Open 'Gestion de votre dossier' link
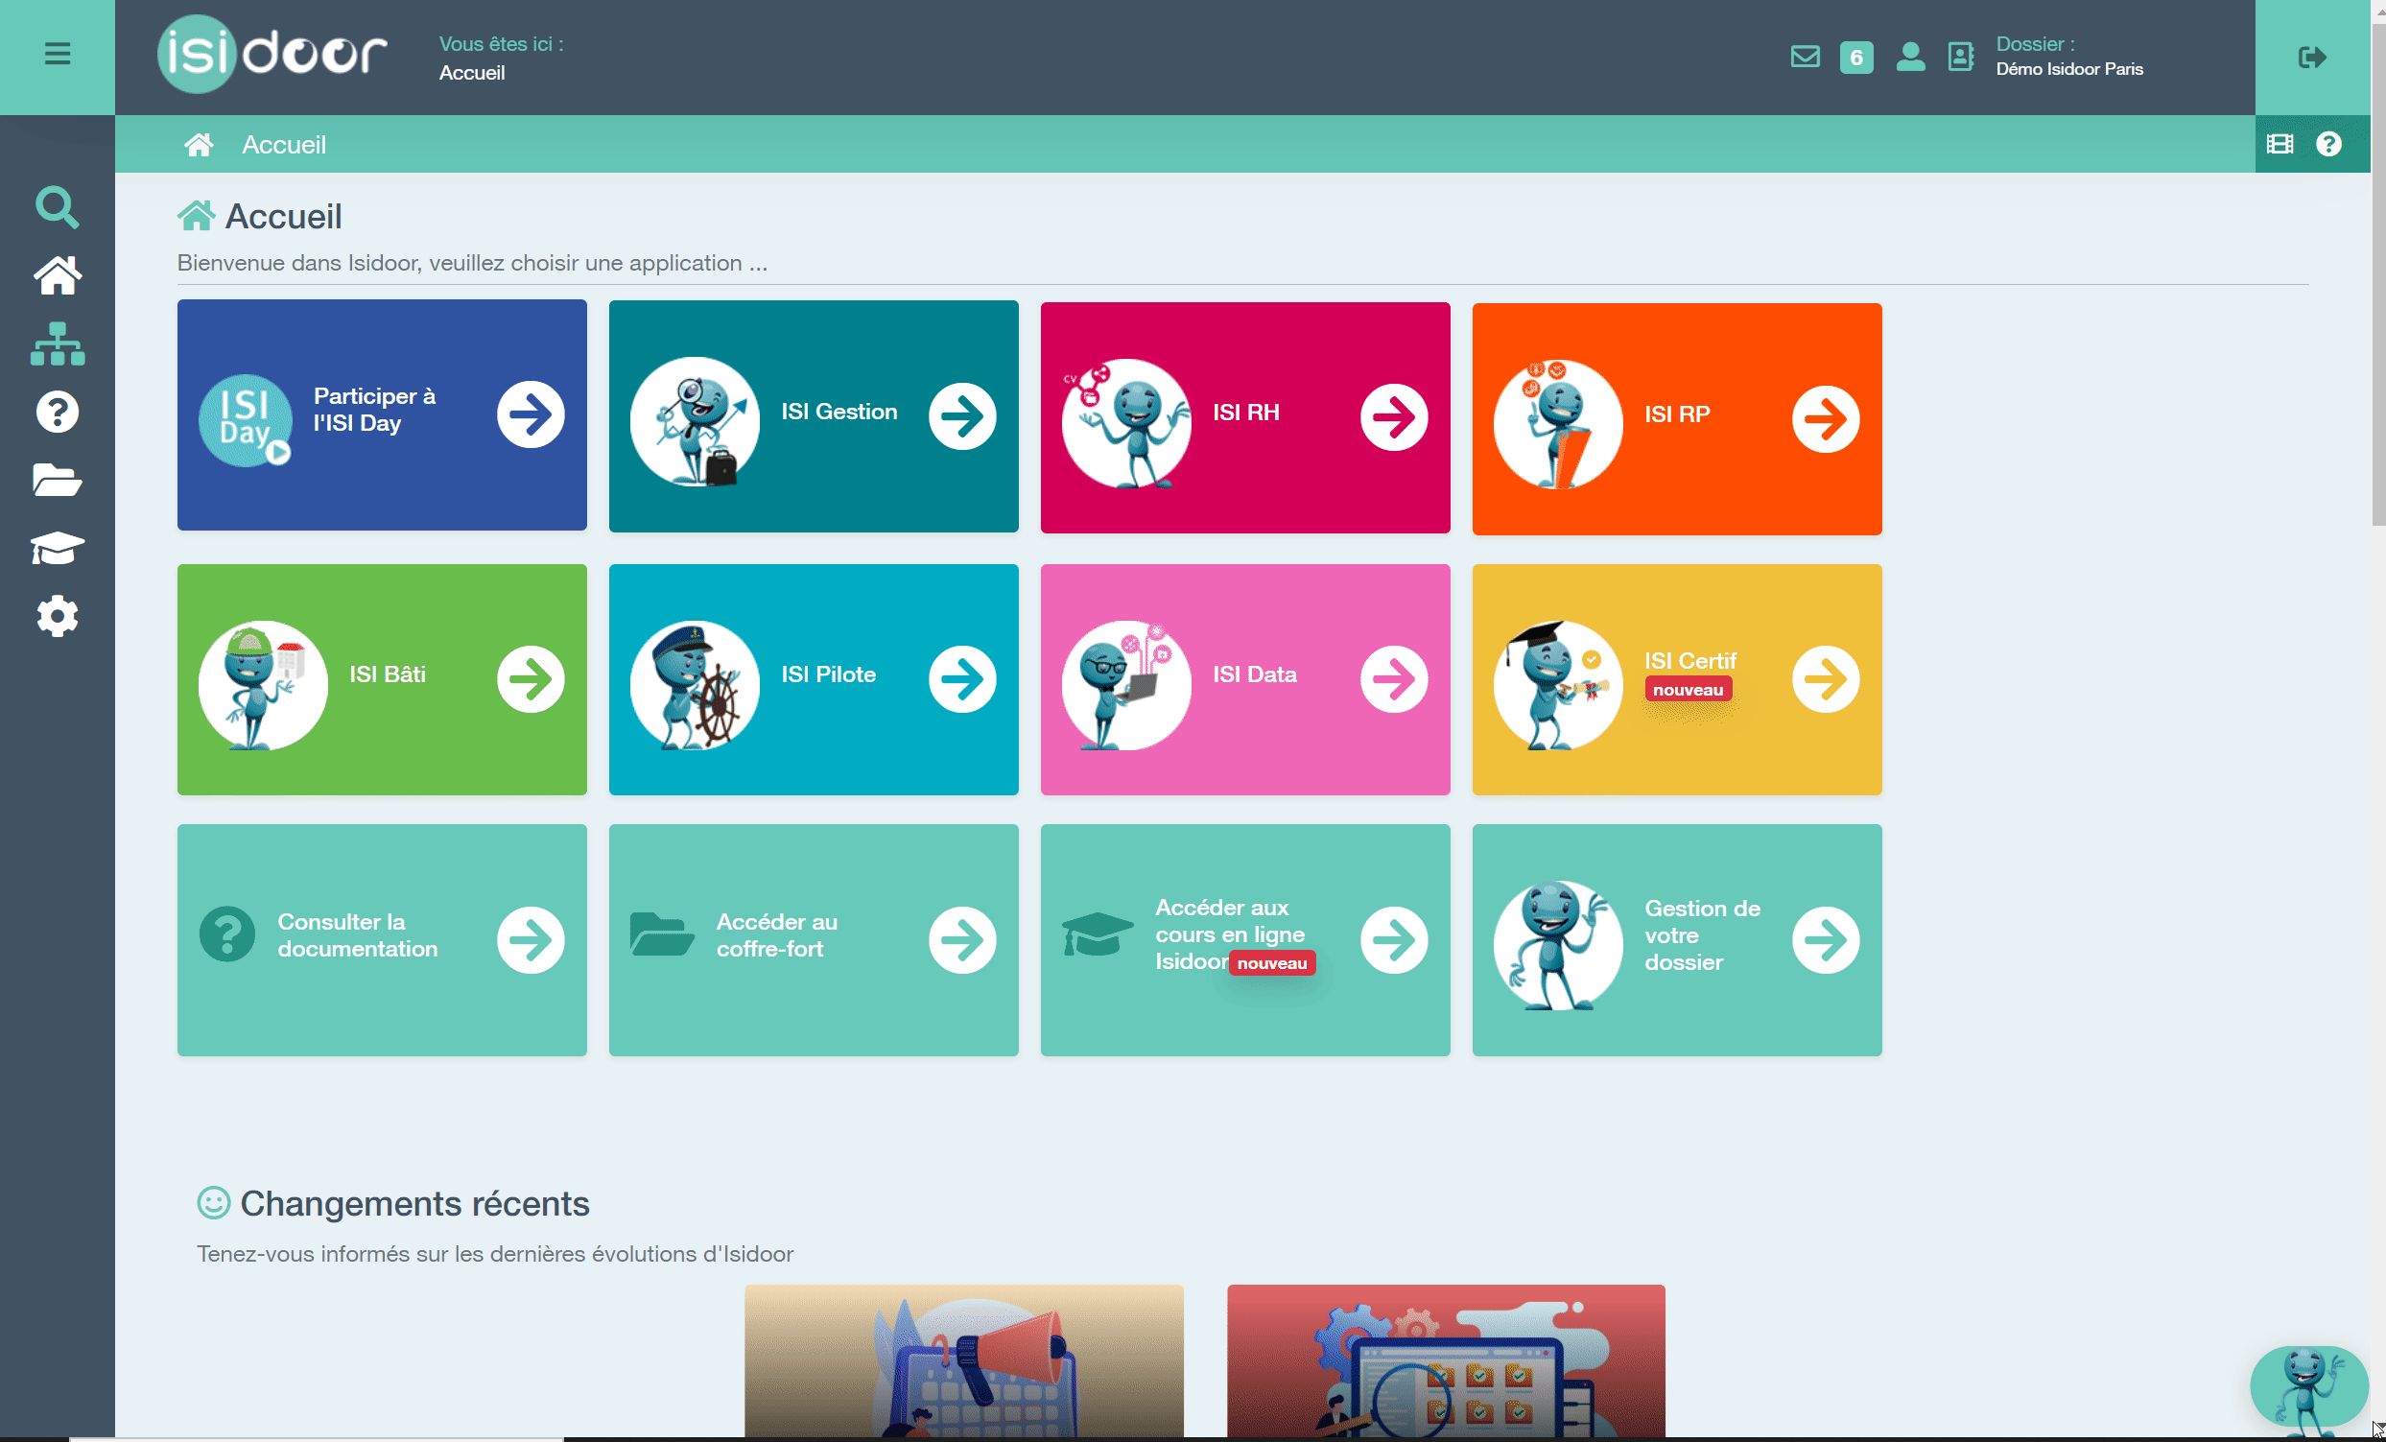Screen dimensions: 2386x1442 pos(1702,935)
